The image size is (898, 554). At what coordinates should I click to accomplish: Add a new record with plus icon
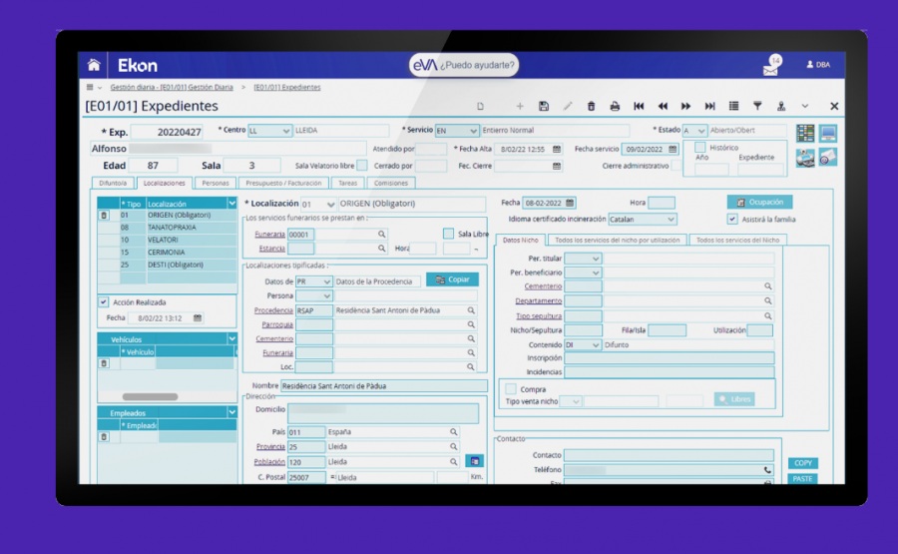pos(520,106)
